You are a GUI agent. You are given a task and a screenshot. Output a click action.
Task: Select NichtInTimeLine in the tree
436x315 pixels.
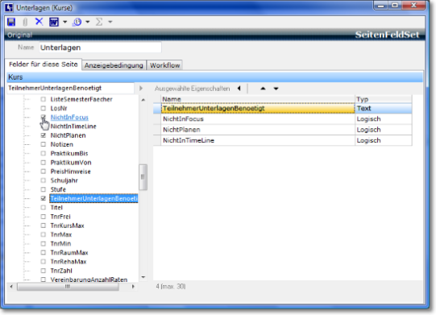tap(73, 126)
